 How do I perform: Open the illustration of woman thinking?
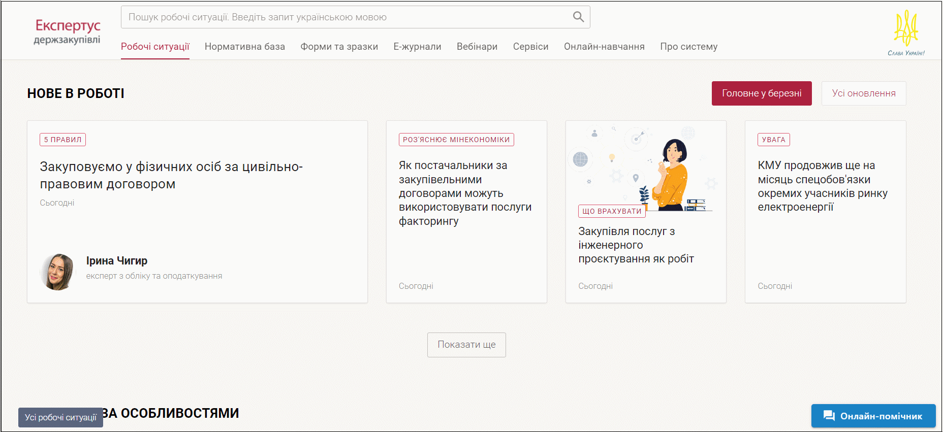click(x=645, y=168)
